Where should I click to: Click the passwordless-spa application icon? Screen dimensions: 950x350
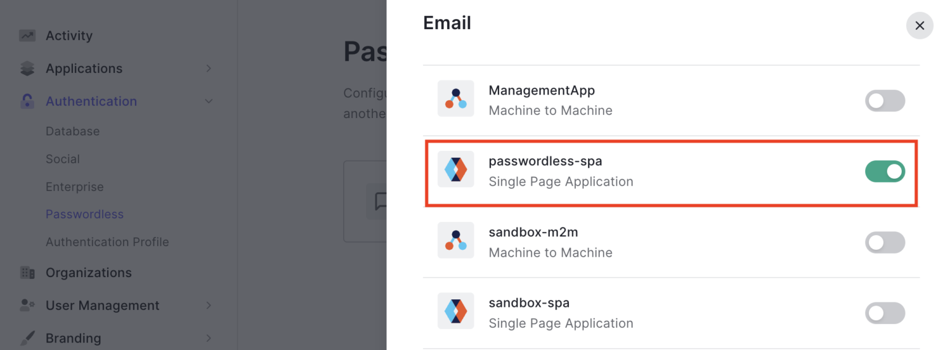click(x=456, y=169)
